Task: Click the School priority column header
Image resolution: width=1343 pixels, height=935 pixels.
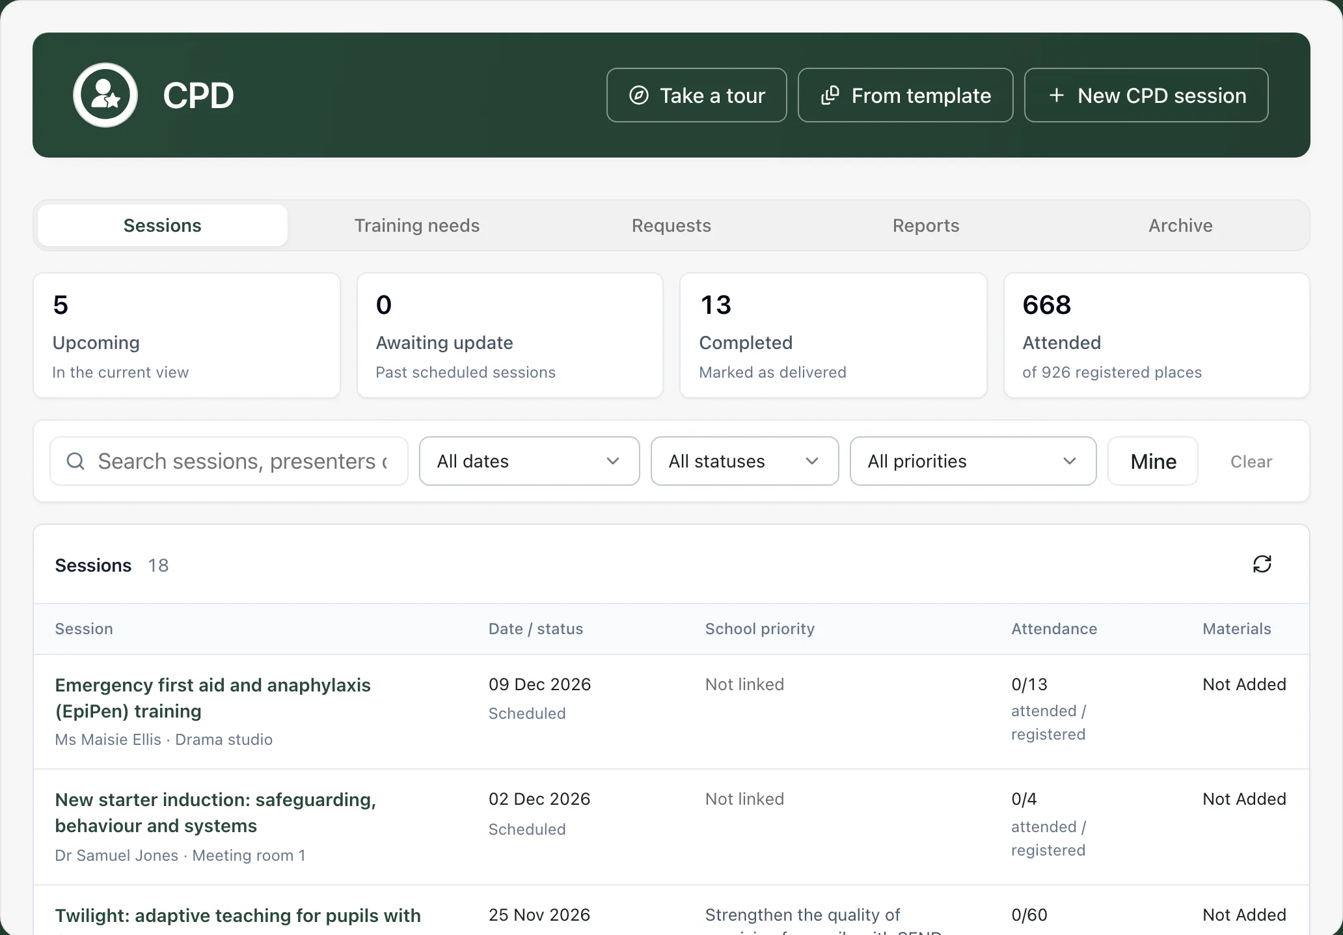Action: click(x=760, y=629)
